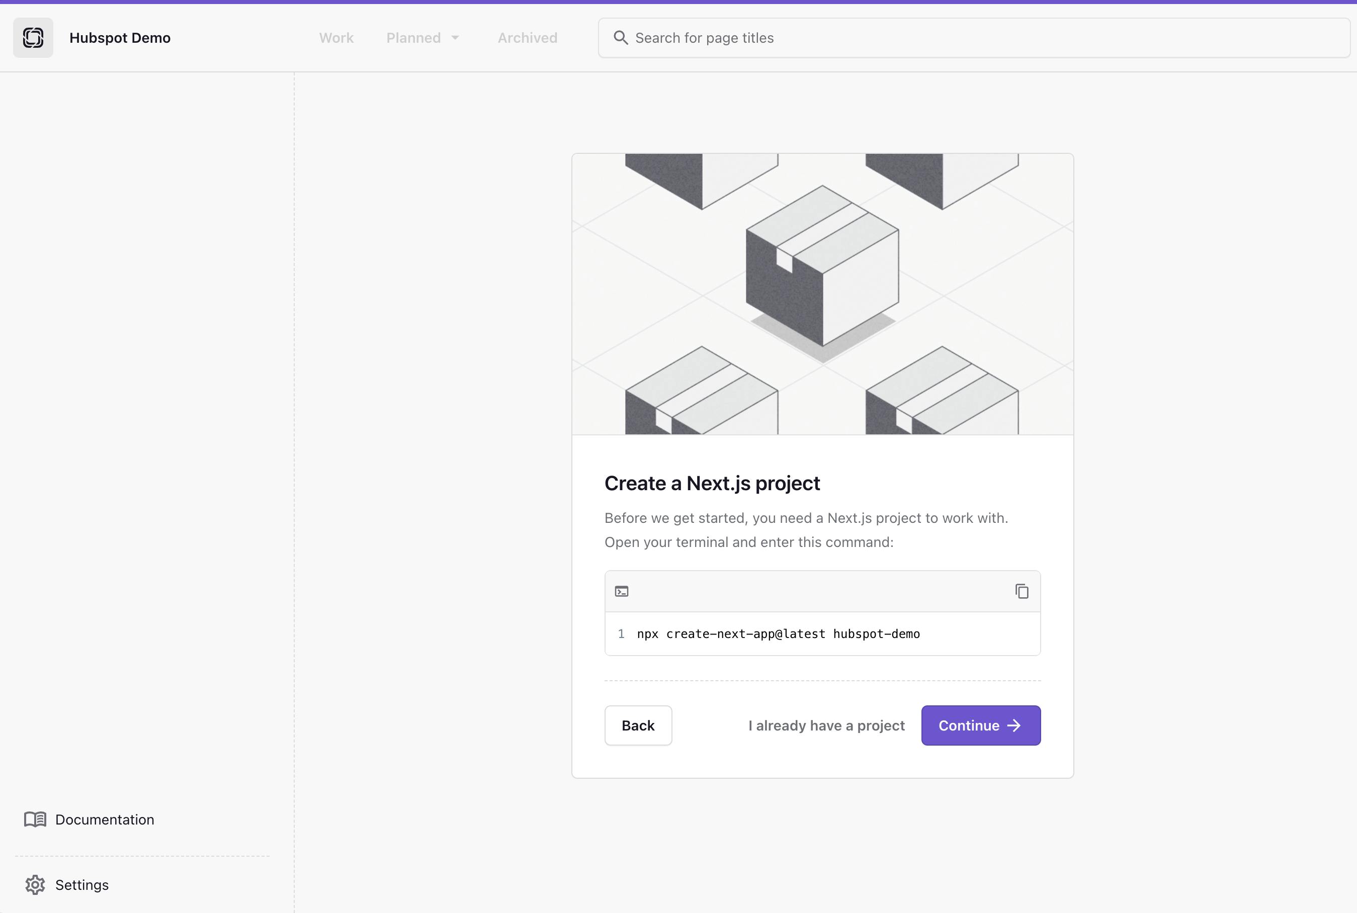The width and height of the screenshot is (1357, 913).
Task: Click the search magnifier icon
Action: click(x=620, y=38)
